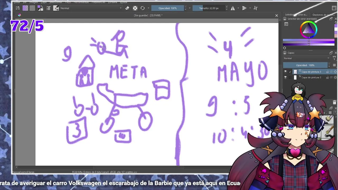This screenshot has height=190, width=338.
Task: Close the unsaved document tab
Action: [276, 16]
